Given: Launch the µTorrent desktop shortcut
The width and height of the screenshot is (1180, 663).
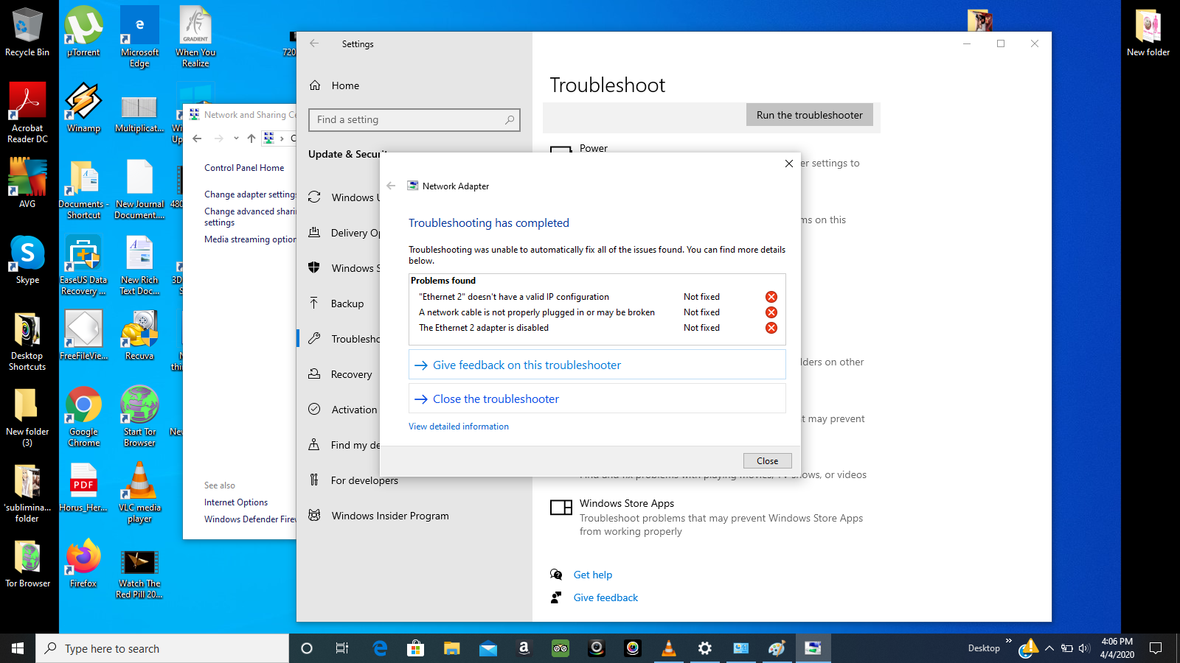Looking at the screenshot, I should 83,33.
